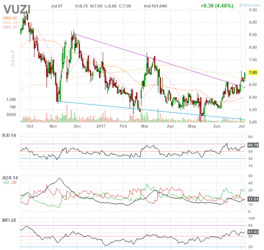Click the Jul month axis label
Viewport: 264px width, 250px height.
[x=242, y=126]
